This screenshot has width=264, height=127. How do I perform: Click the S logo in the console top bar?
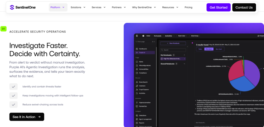(137, 36)
